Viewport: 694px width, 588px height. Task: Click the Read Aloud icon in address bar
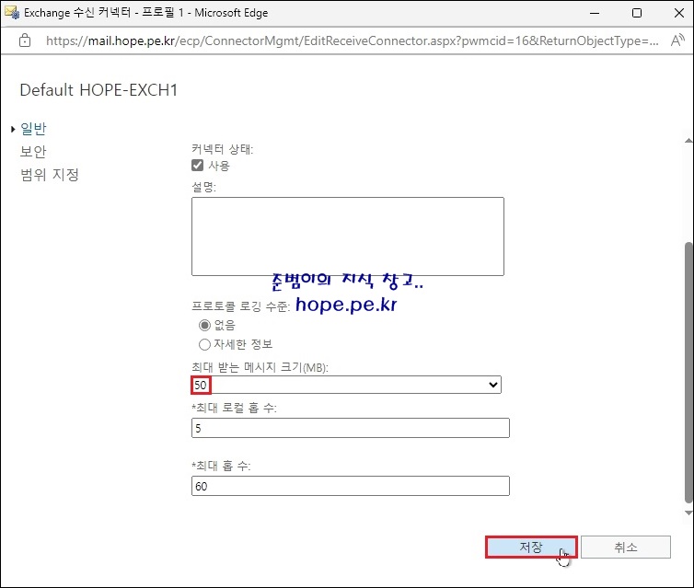click(677, 40)
